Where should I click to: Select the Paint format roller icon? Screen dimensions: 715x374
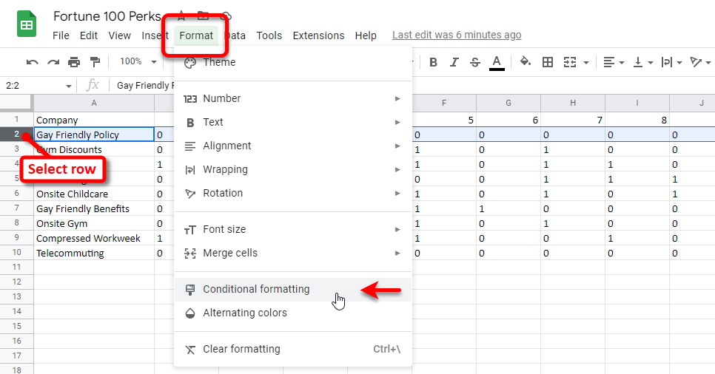[95, 62]
